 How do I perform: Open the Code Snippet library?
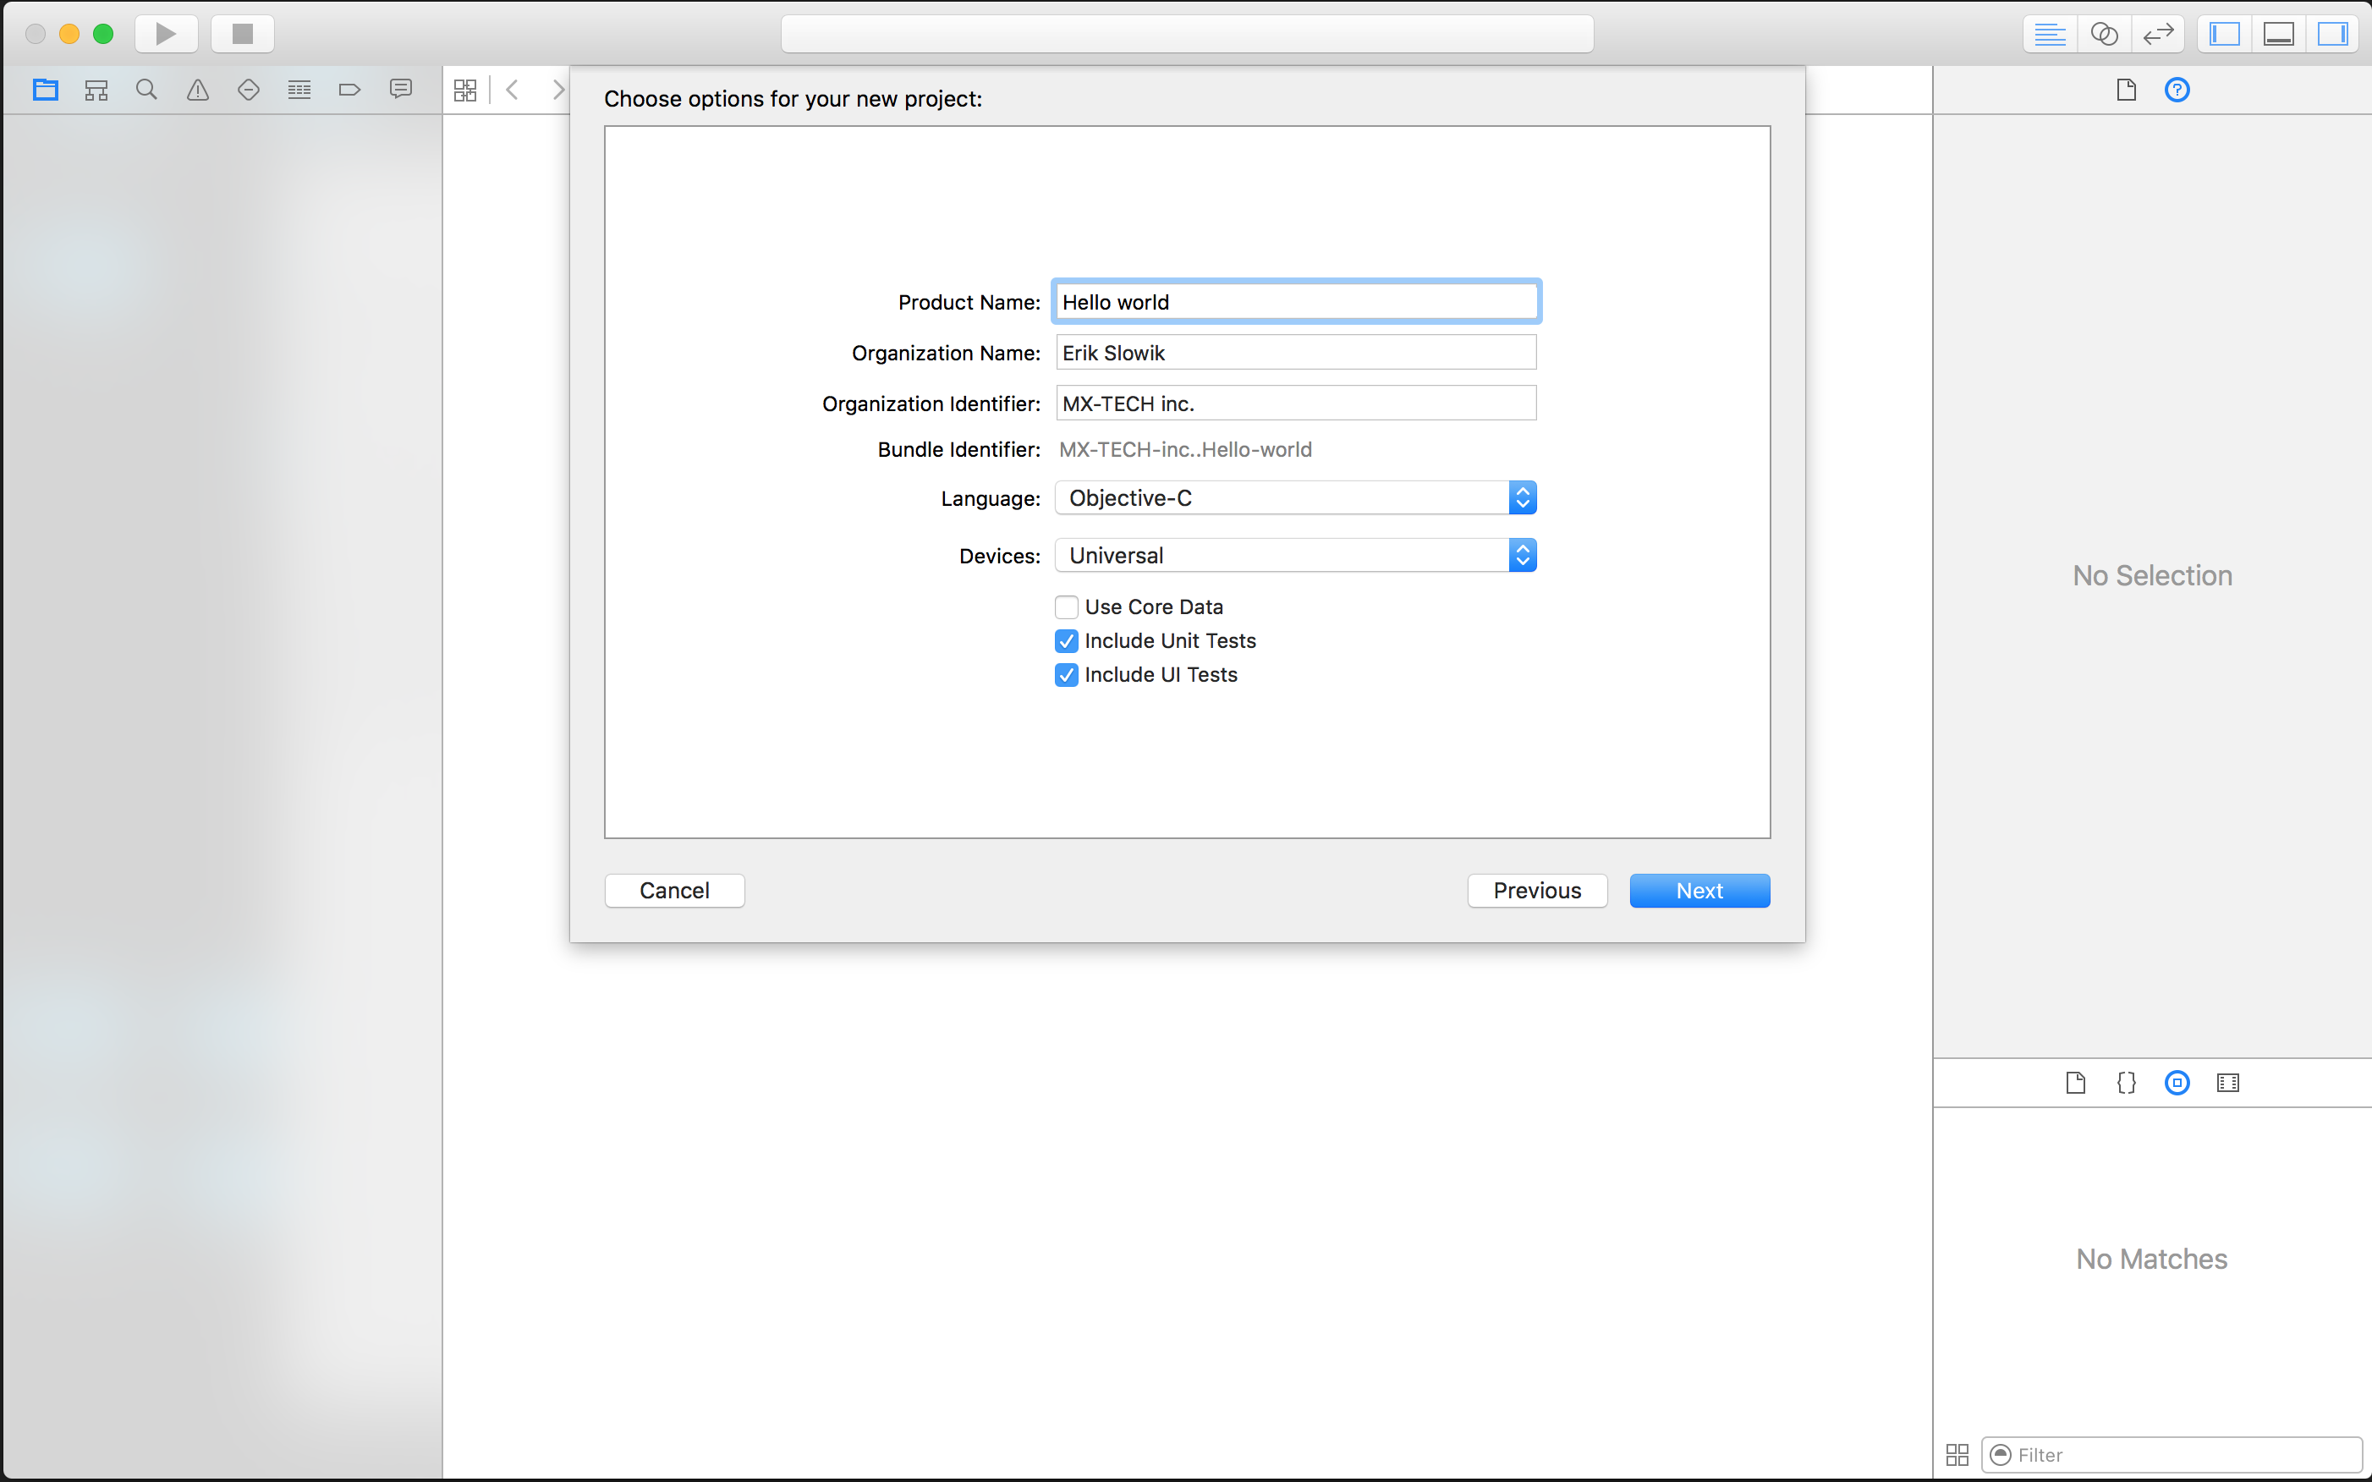[x=2126, y=1083]
